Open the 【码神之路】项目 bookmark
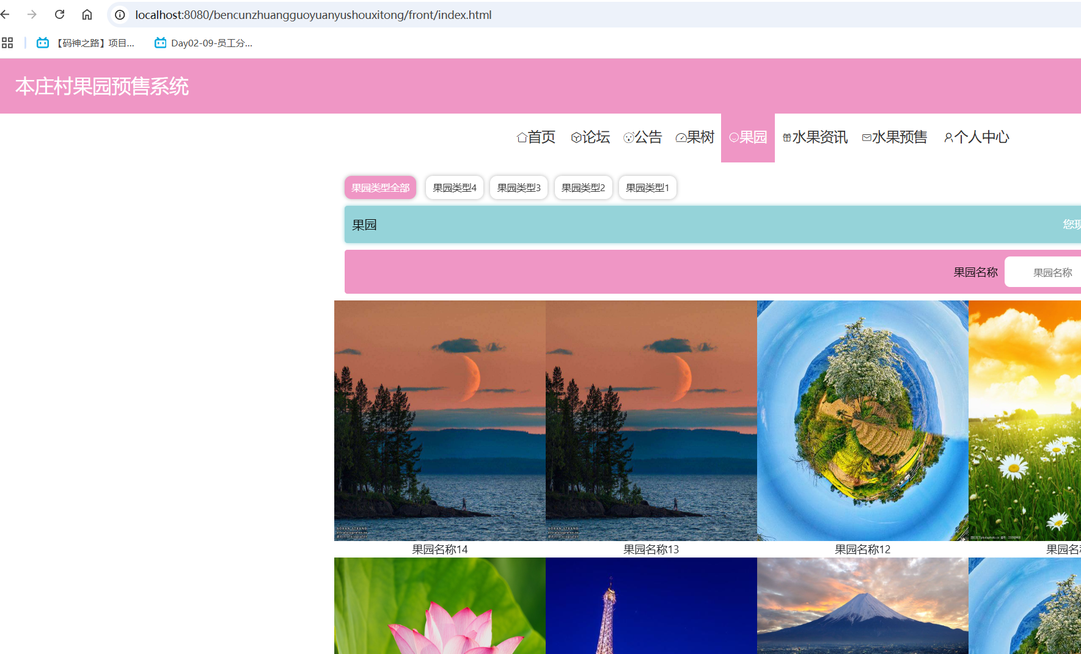The image size is (1081, 654). [86, 43]
